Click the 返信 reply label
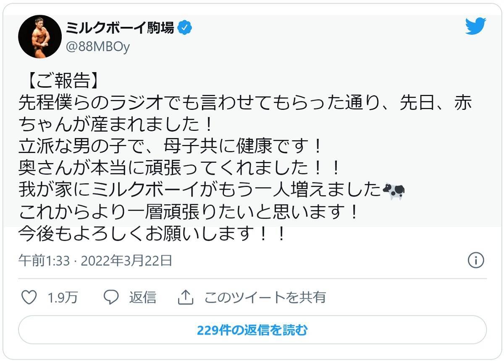This screenshot has width=504, height=361. pyautogui.click(x=142, y=298)
